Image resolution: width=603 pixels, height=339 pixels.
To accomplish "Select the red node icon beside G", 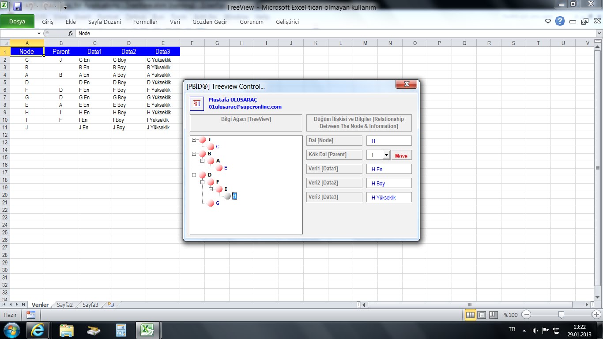I will tap(211, 203).
